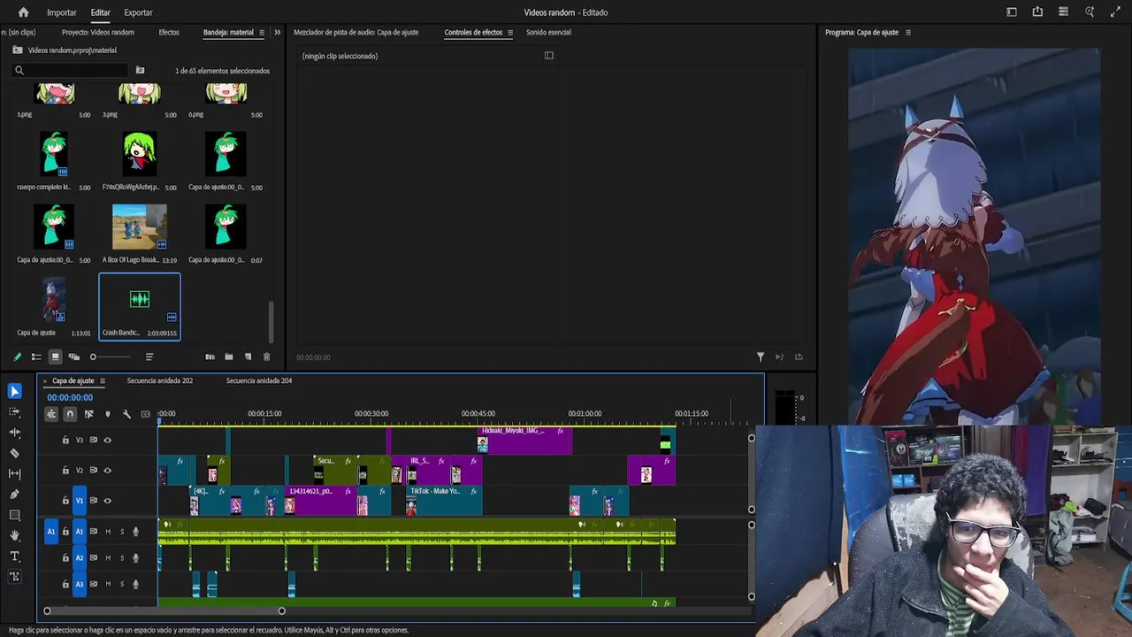Switch bin to icon view
This screenshot has height=637, width=1132.
tap(55, 357)
